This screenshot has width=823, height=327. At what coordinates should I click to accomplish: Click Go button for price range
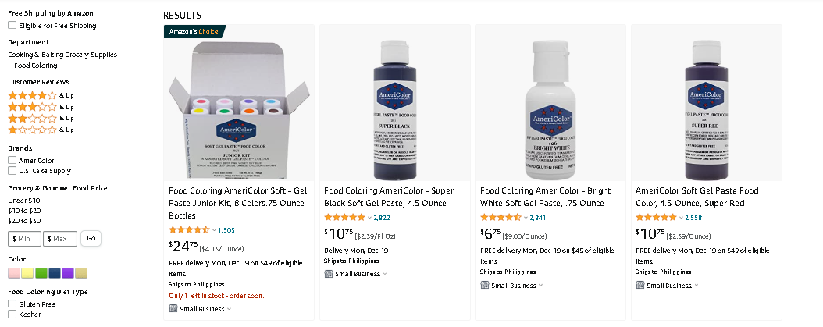click(91, 238)
